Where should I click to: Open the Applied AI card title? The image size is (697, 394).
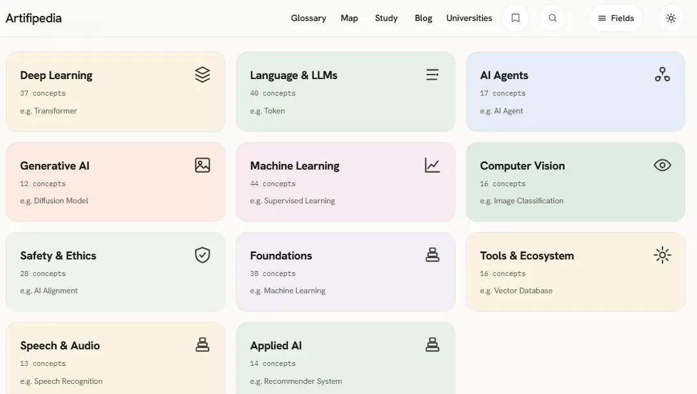pyautogui.click(x=275, y=346)
